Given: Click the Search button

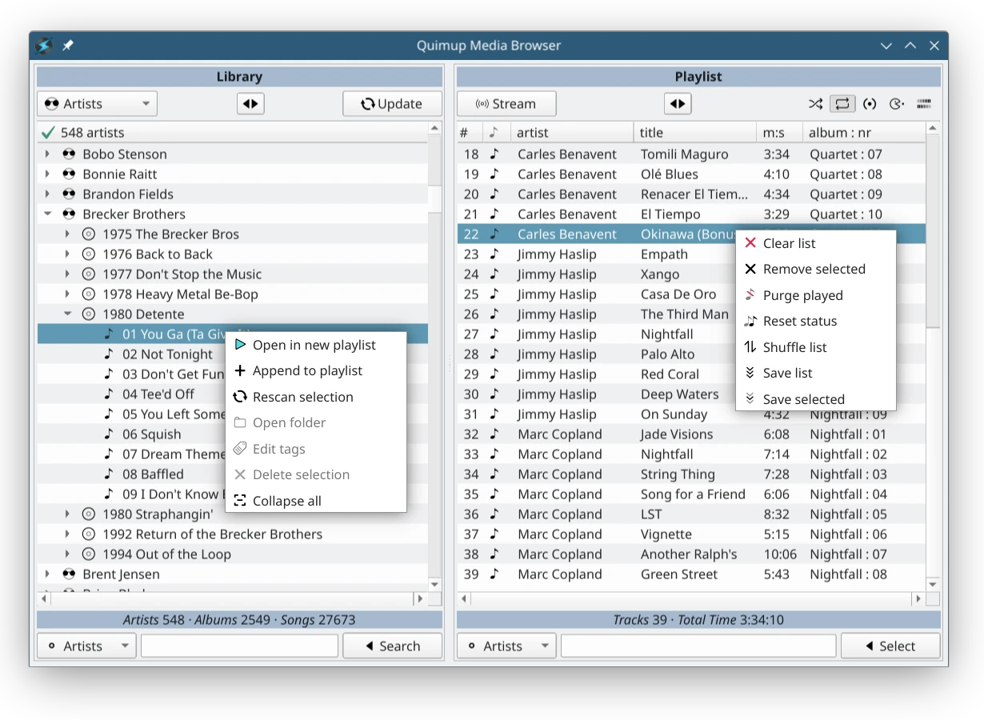Looking at the screenshot, I should click(393, 646).
